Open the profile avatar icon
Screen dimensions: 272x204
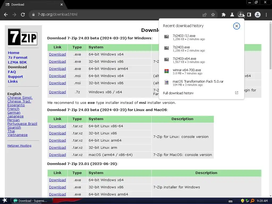[258, 15]
